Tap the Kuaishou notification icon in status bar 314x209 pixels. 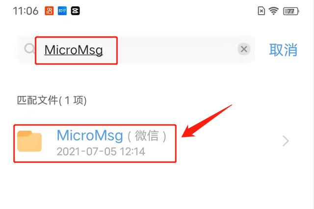point(49,11)
